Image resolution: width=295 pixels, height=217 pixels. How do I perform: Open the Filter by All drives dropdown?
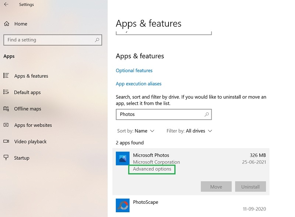point(189,131)
